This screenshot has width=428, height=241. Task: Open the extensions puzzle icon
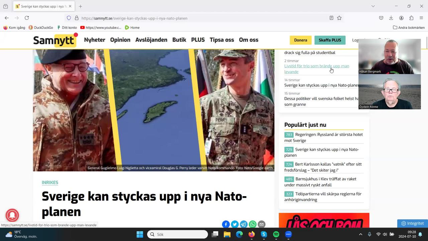point(411,18)
